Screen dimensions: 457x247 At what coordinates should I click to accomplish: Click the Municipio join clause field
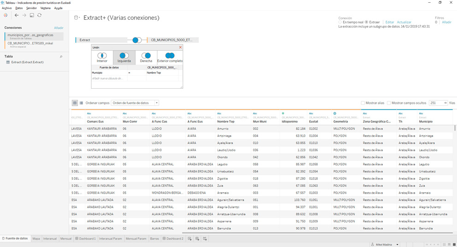109,73
